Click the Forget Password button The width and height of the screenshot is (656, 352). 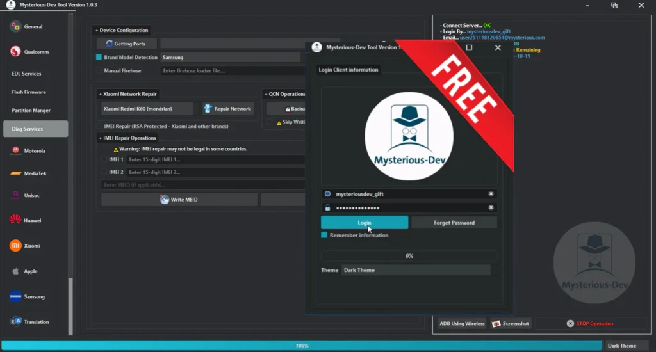click(x=454, y=223)
